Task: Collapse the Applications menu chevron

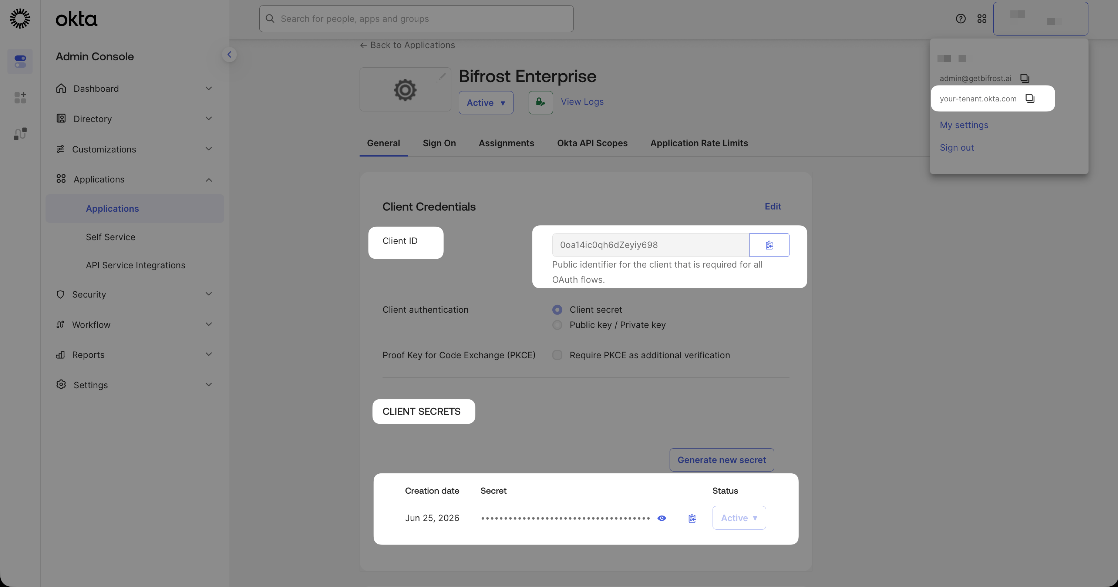Action: [209, 179]
